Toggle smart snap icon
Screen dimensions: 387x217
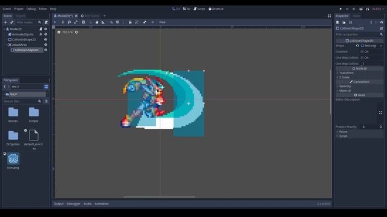tap(111, 22)
